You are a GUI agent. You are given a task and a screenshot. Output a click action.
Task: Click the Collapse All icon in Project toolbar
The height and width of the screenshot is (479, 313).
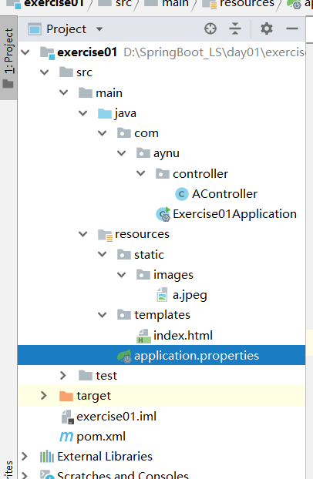point(235,28)
